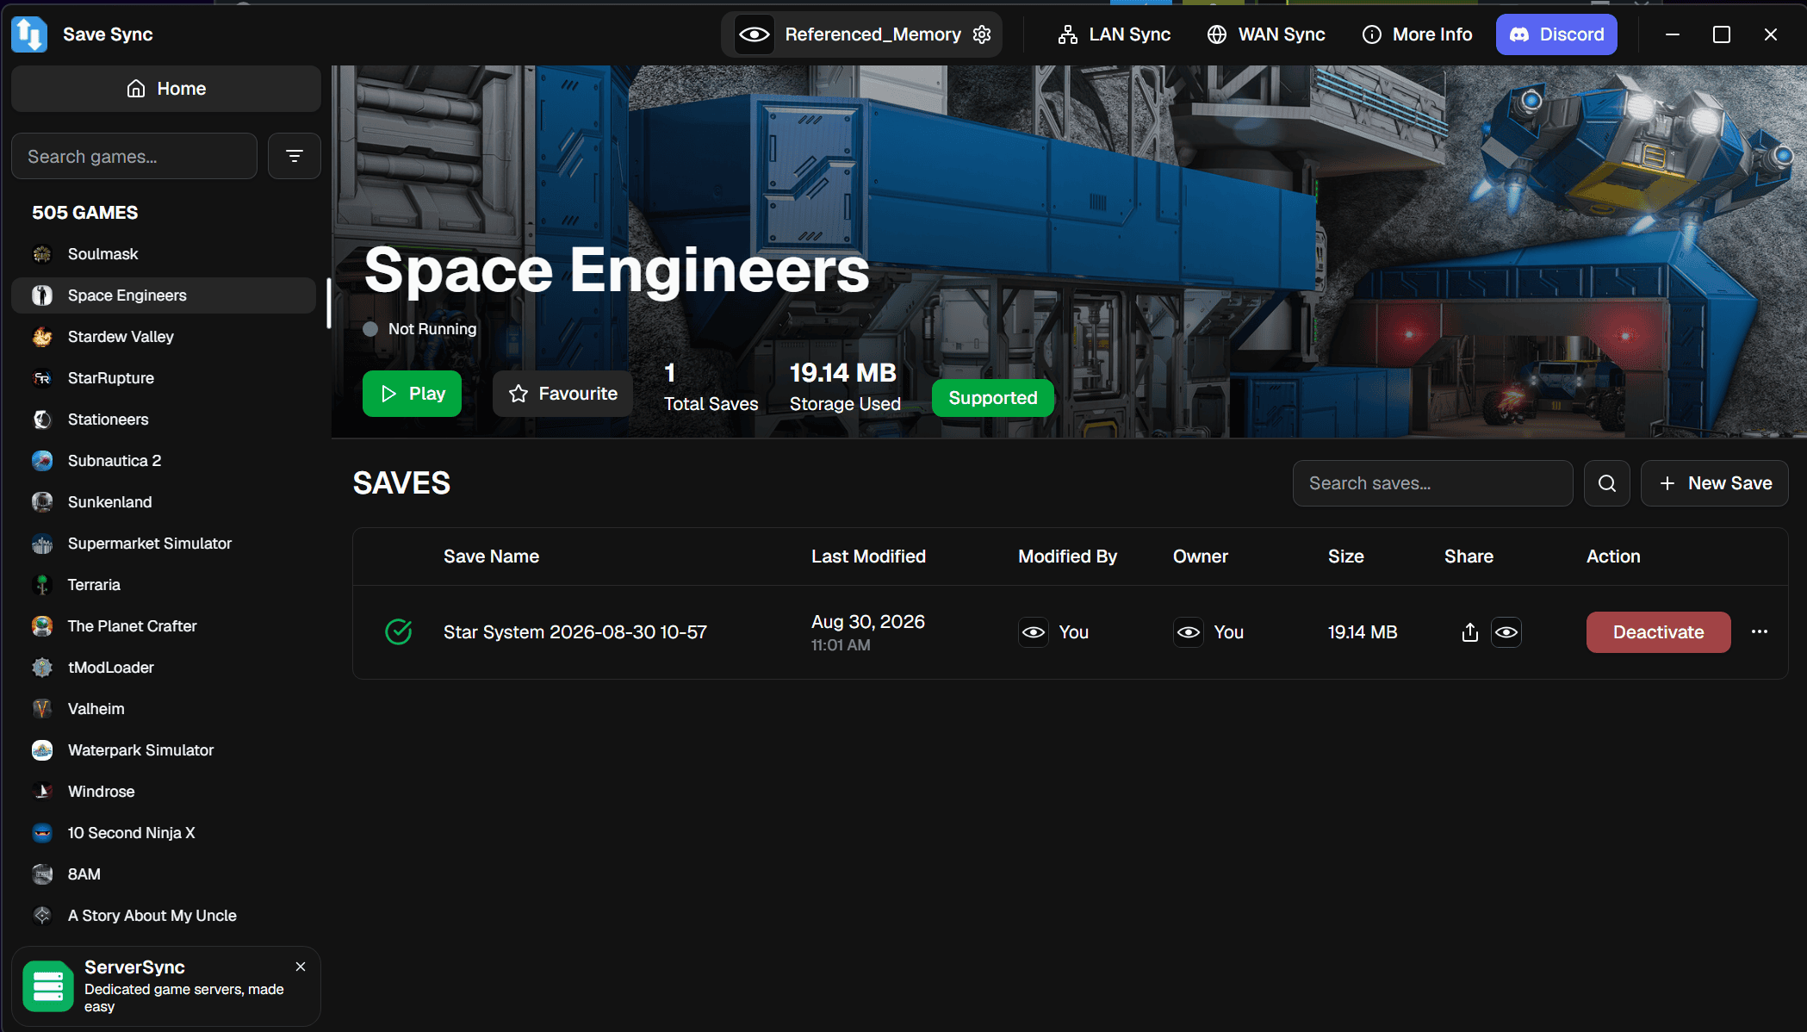Click the Terraria tree icon
Image resolution: width=1807 pixels, height=1032 pixels.
click(42, 585)
